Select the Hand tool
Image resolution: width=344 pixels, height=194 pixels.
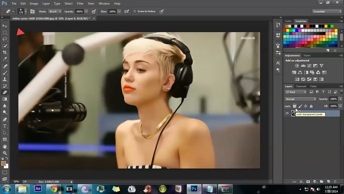(5, 147)
